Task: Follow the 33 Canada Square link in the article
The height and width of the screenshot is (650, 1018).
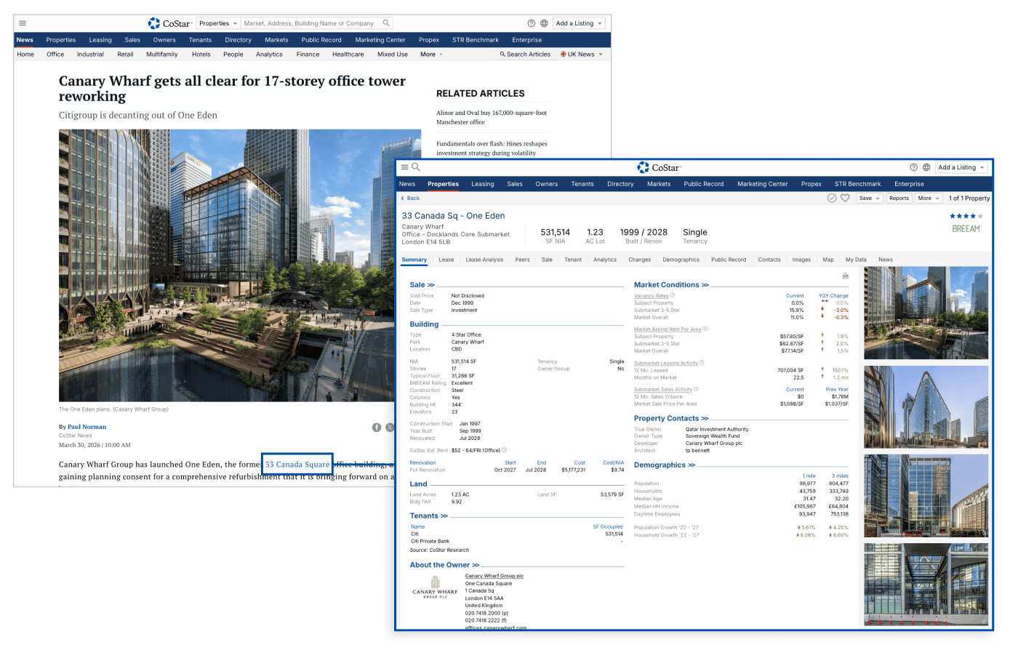Action: [x=297, y=465]
